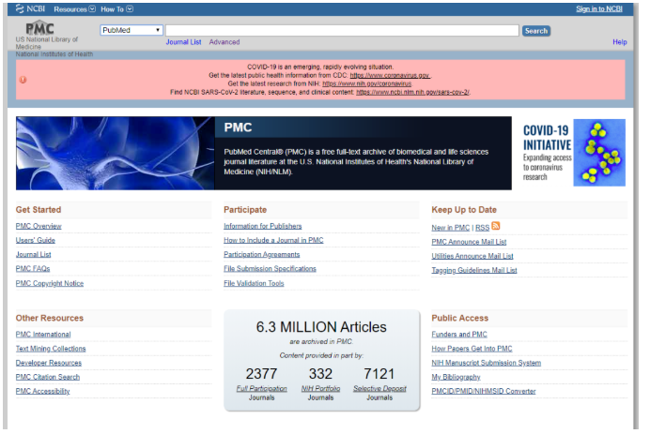Click the red alert icon in COVID banner
Screen dimensions: 650x434
(23, 80)
